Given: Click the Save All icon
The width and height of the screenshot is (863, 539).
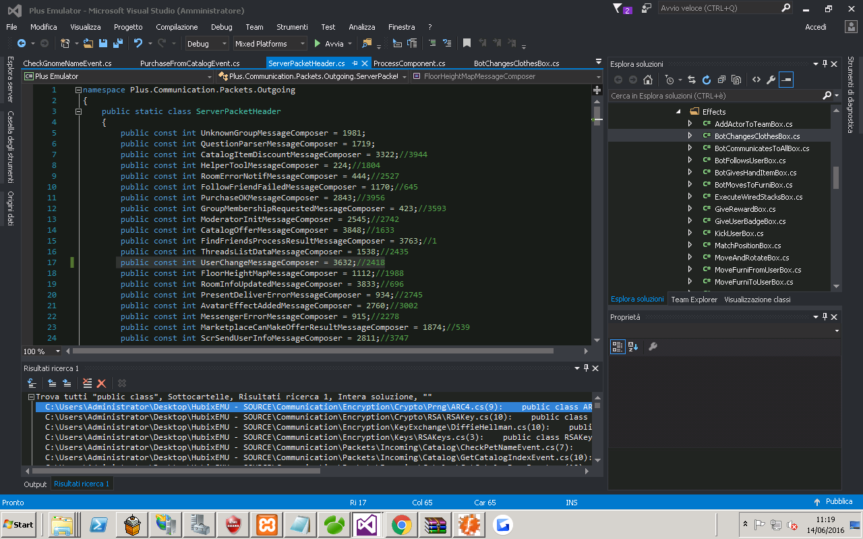Looking at the screenshot, I should click(117, 43).
